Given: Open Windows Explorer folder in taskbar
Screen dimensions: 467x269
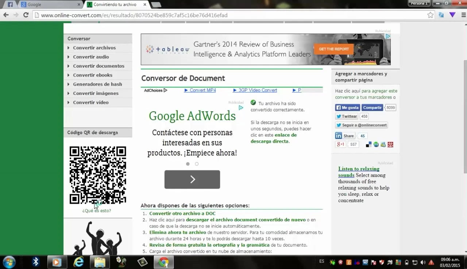Looking at the screenshot, I should [x=100, y=262].
